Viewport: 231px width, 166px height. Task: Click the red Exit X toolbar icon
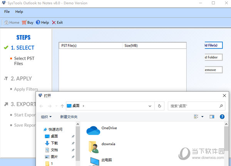tap(54, 23)
